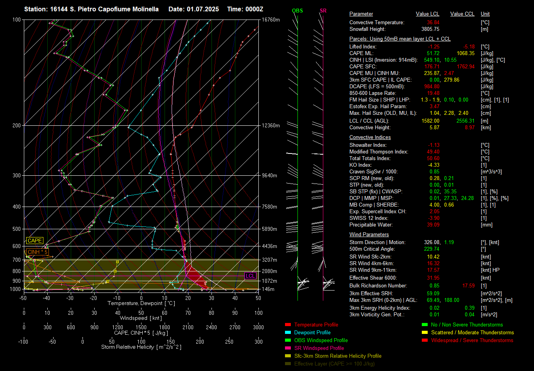The image size is (534, 371).
Task: Click the SR Wind Sfc-2km value 10.42
Action: tap(433, 256)
